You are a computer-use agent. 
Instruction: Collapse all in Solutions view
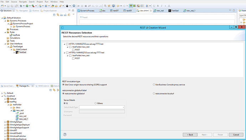click(x=54, y=15)
